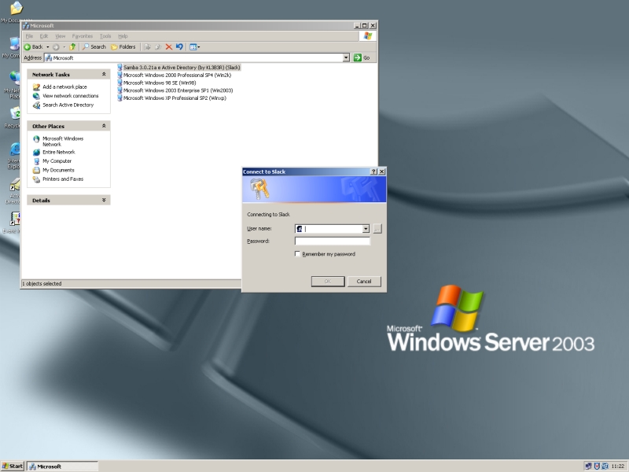Click the computer icon beside the Winxp entry
This screenshot has height=472, width=629.
[120, 98]
